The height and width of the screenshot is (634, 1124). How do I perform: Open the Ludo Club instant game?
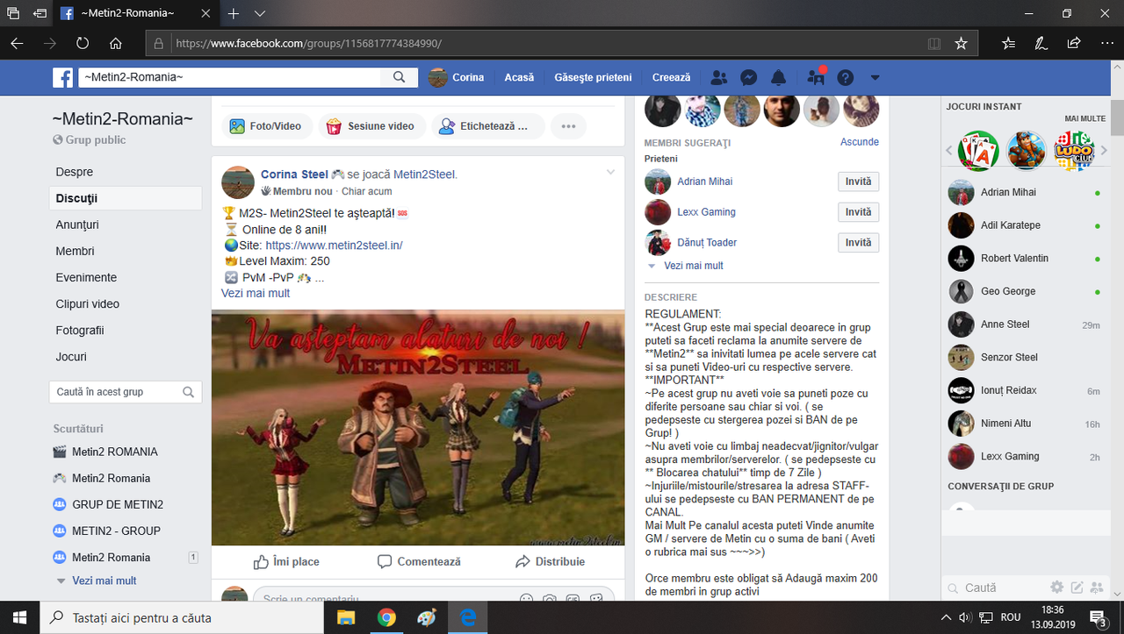point(1073,151)
